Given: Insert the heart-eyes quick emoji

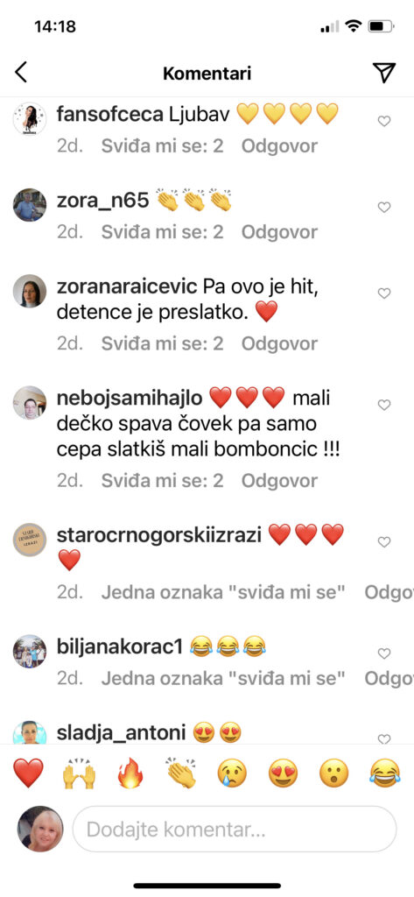Looking at the screenshot, I should tap(283, 773).
